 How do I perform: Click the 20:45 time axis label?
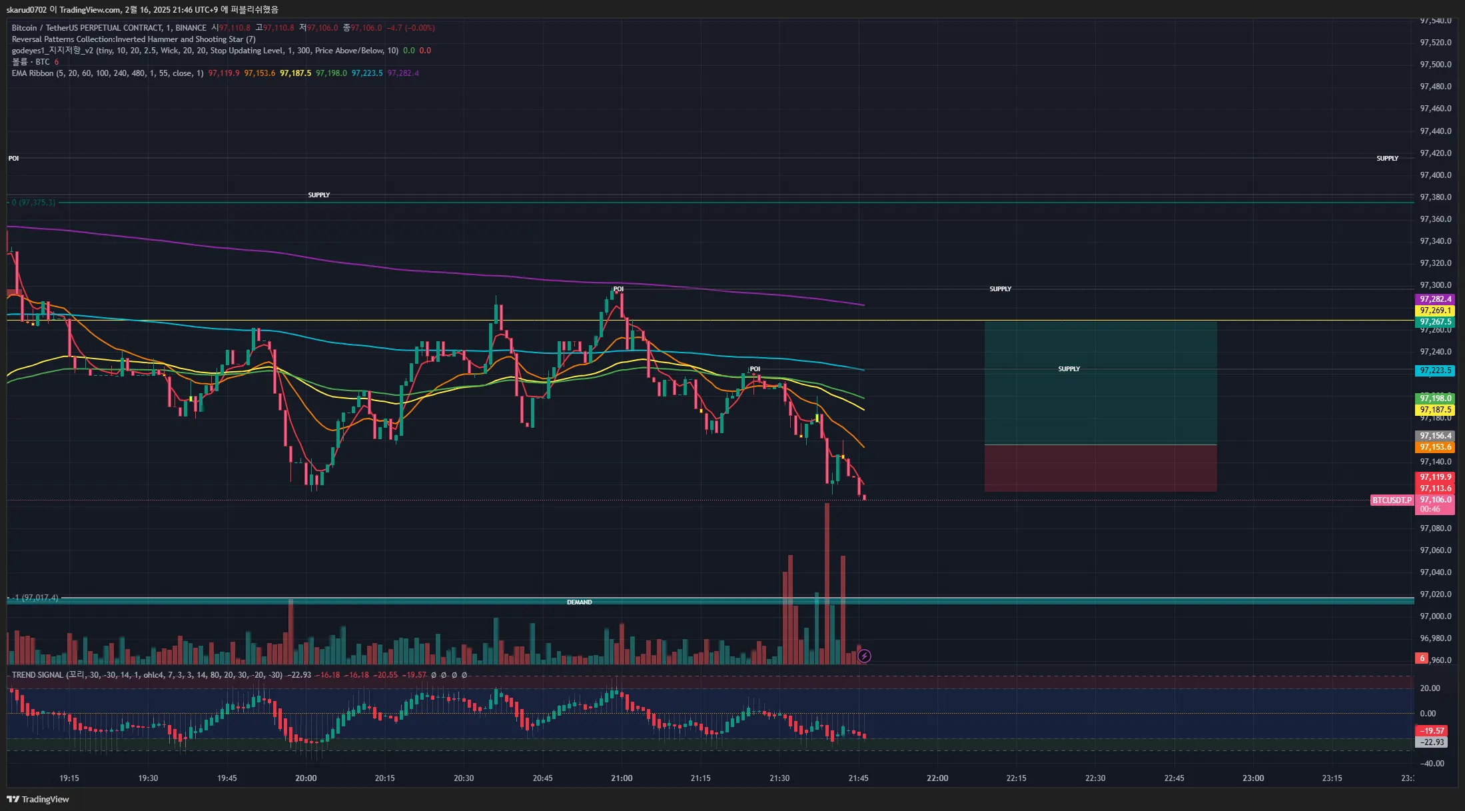543,778
